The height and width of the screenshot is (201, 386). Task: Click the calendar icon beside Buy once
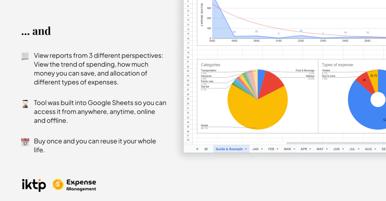click(25, 142)
